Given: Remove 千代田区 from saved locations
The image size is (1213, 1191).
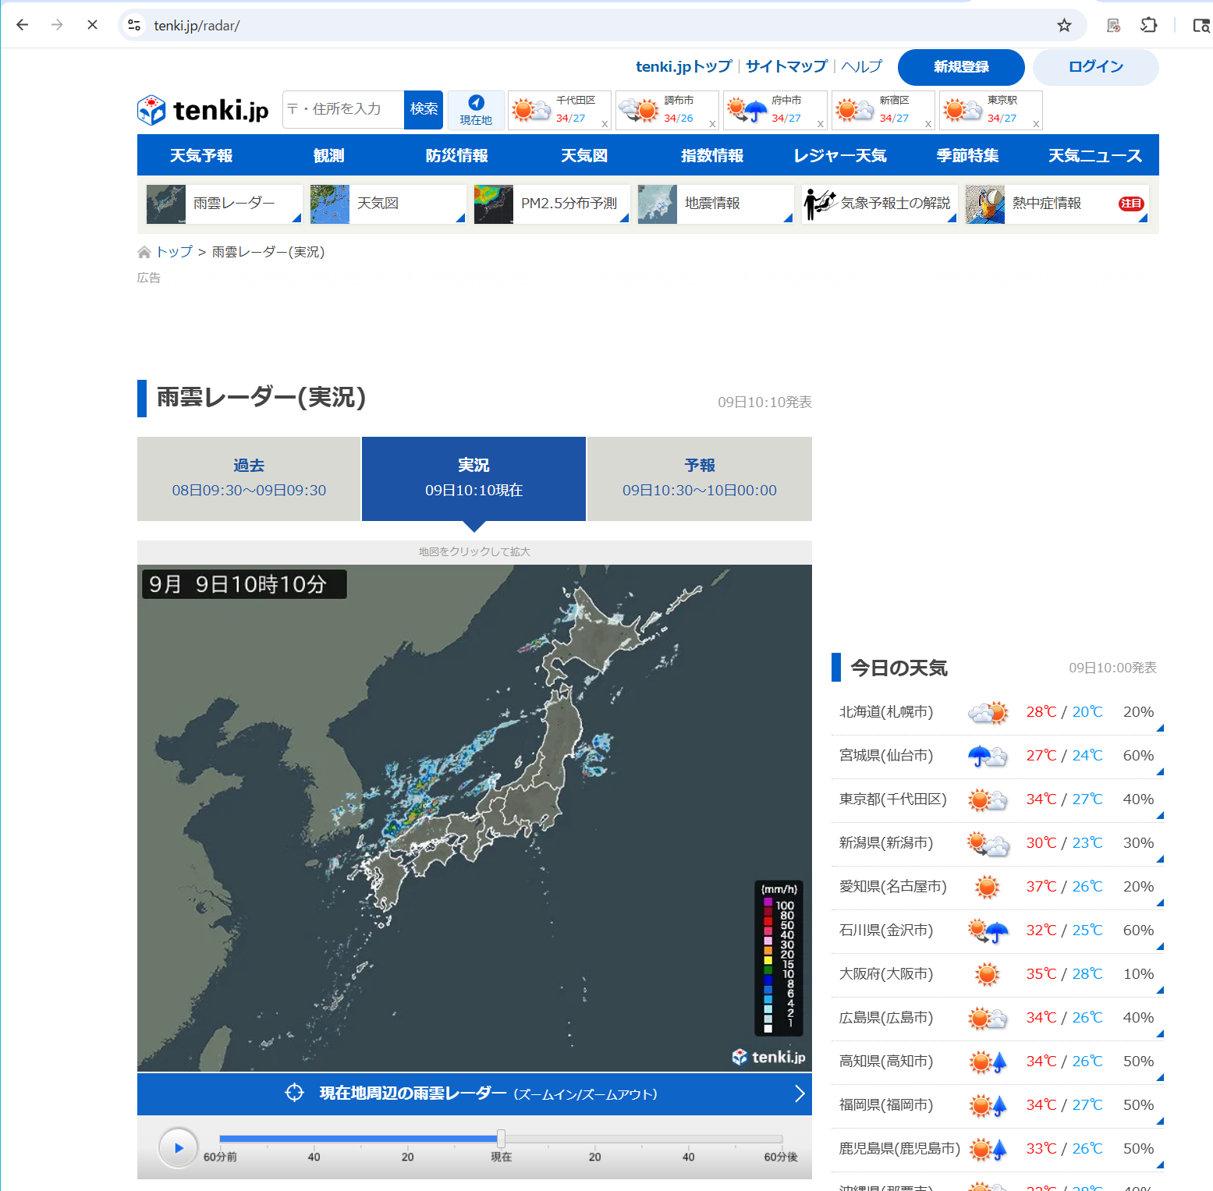Looking at the screenshot, I should [605, 124].
